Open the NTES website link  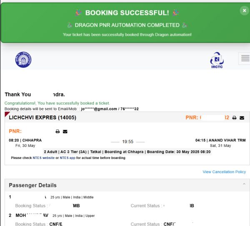point(43,158)
